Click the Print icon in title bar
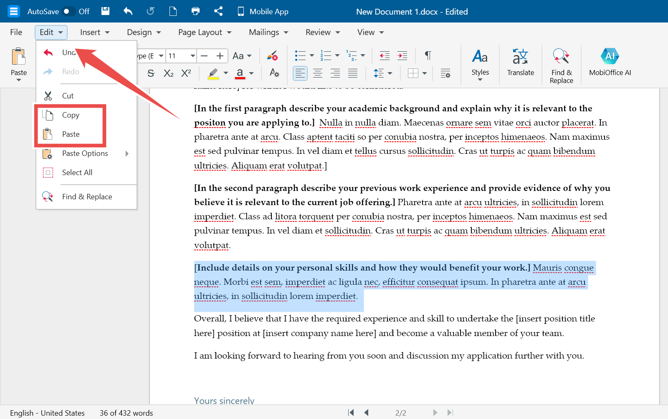The image size is (668, 419). click(195, 11)
